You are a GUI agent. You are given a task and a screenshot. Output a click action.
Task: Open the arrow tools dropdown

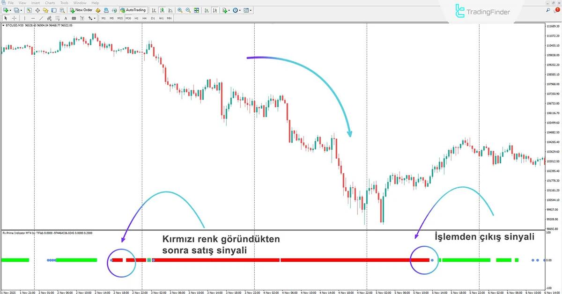click(95, 18)
